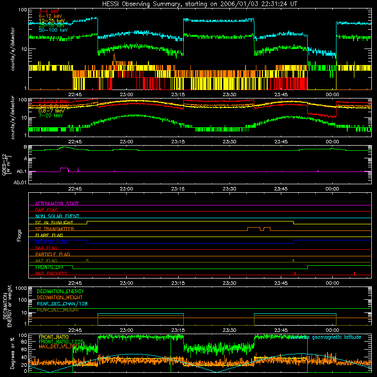Click counts/s/detector label of top panel
The height and width of the screenshot is (377, 377).
pyautogui.click(x=13, y=49)
